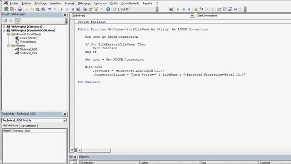Expand VBAProject (Classeur1) node

4,27
